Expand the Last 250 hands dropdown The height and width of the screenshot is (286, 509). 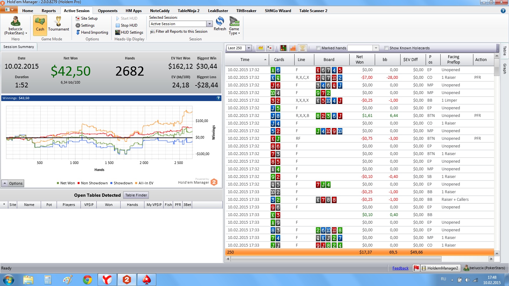click(x=249, y=48)
